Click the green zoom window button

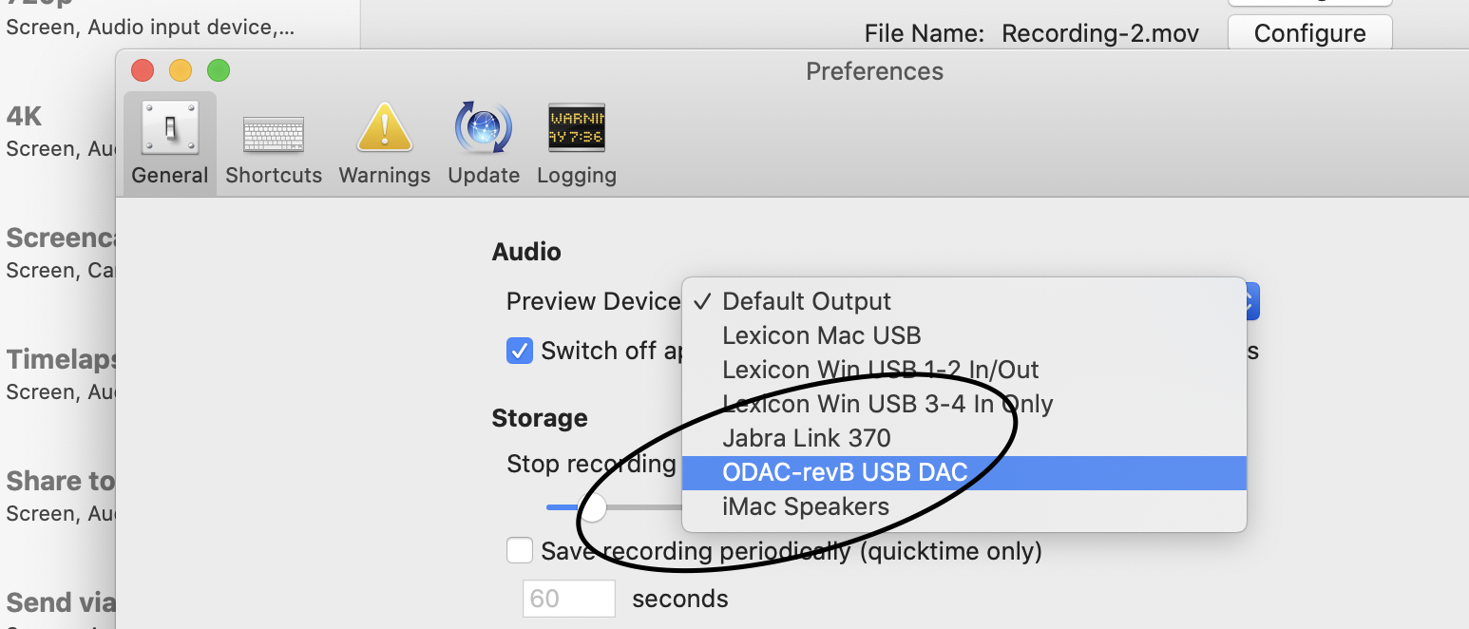(219, 70)
